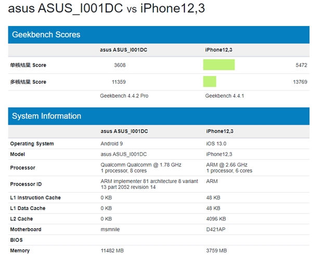Click 'iPhone12,3' column header in Geekbench Scores
The image size is (312, 257).
click(219, 50)
